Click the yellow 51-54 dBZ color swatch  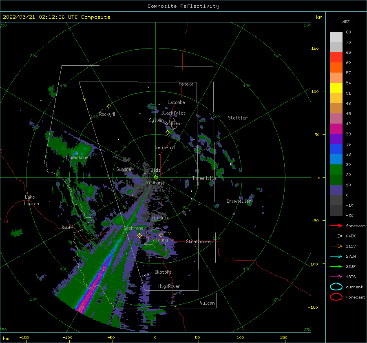coord(336,88)
